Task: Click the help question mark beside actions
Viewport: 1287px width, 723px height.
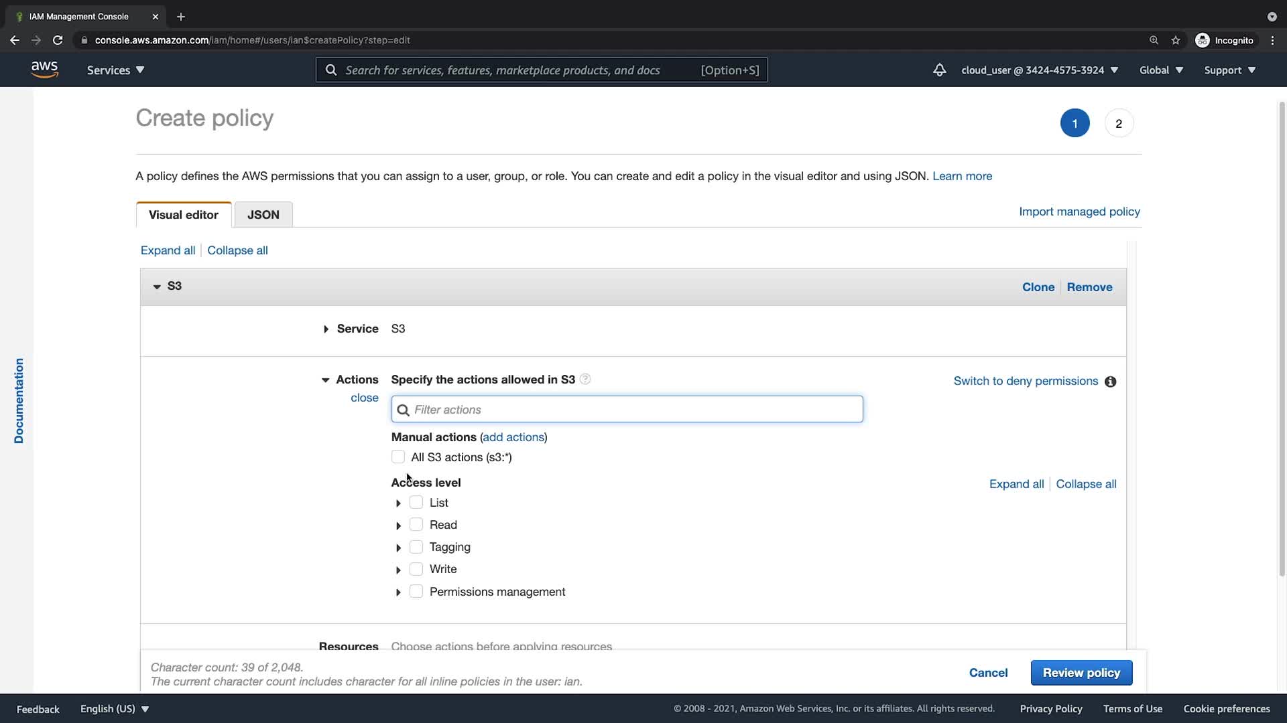Action: (x=585, y=380)
